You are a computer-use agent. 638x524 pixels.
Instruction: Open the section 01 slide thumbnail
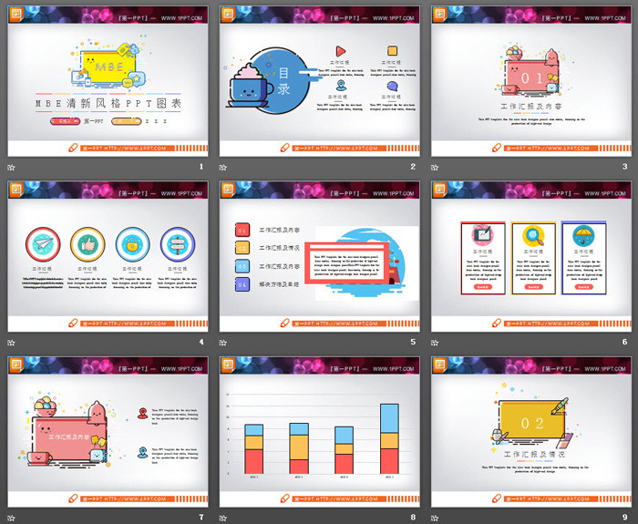(530, 81)
